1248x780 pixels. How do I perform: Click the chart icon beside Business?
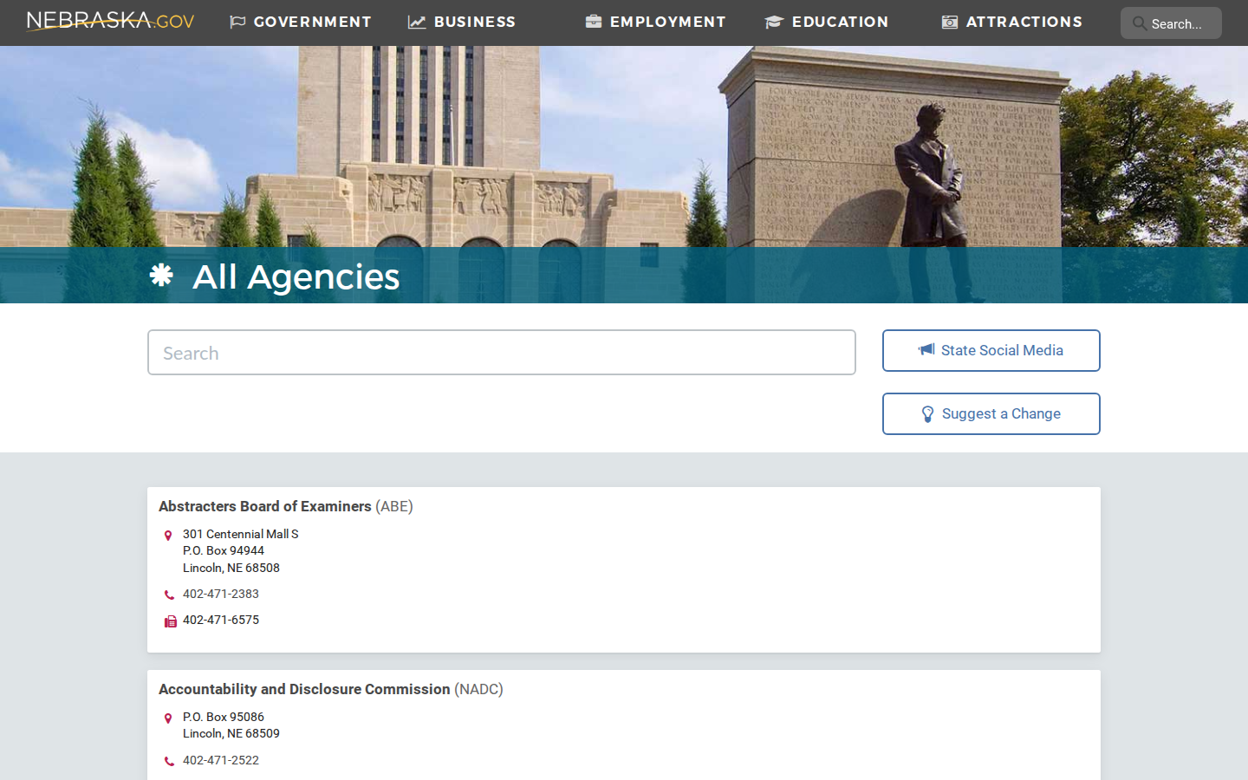coord(417,22)
